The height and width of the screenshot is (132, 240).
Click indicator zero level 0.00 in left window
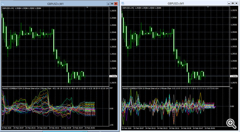(112, 108)
